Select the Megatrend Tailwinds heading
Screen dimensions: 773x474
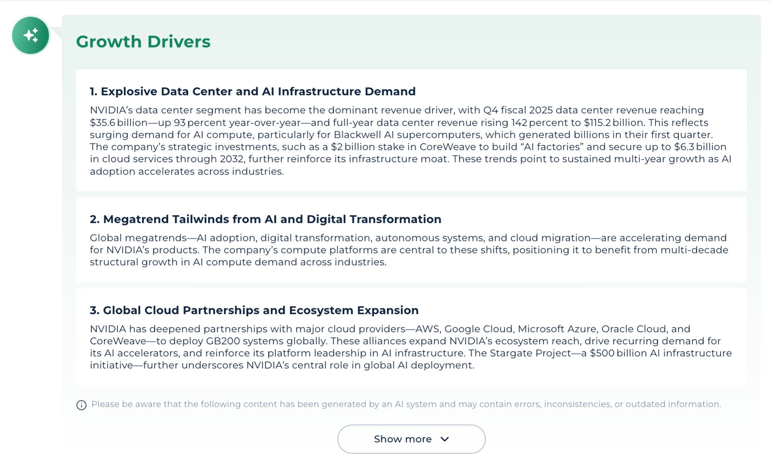click(265, 220)
